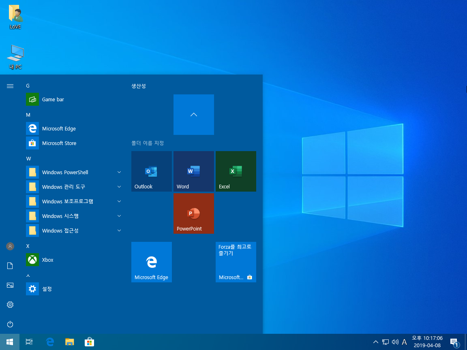Select the 내 PC desktop icon
Image resolution: width=467 pixels, height=350 pixels.
(x=15, y=57)
